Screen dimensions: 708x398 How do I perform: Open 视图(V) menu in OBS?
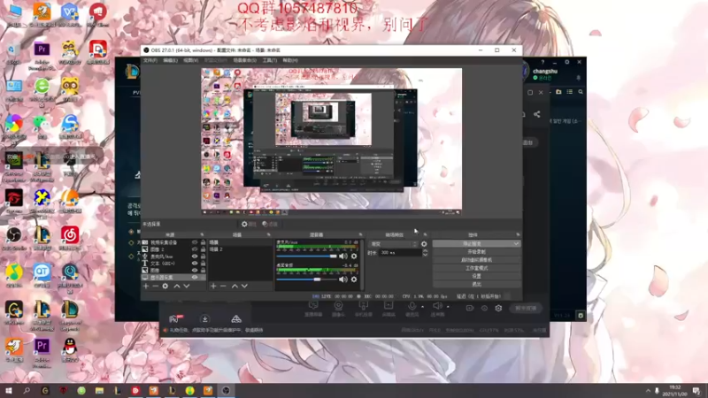(190, 60)
